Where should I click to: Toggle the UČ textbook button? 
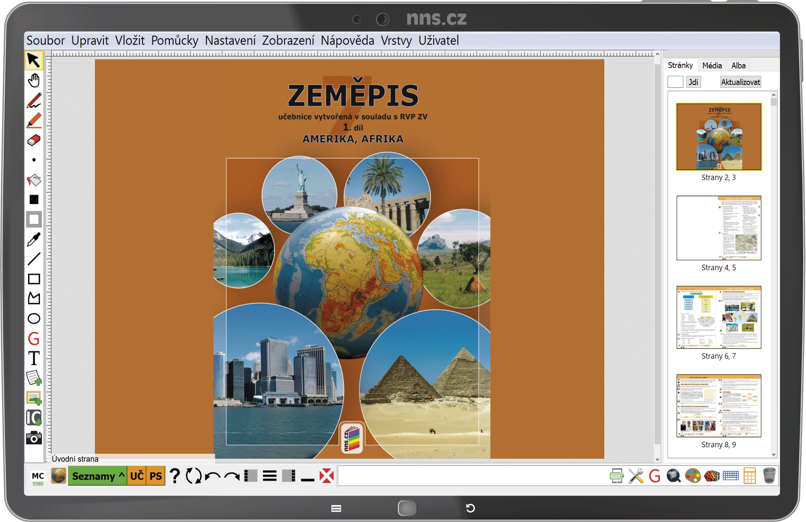pos(137,476)
